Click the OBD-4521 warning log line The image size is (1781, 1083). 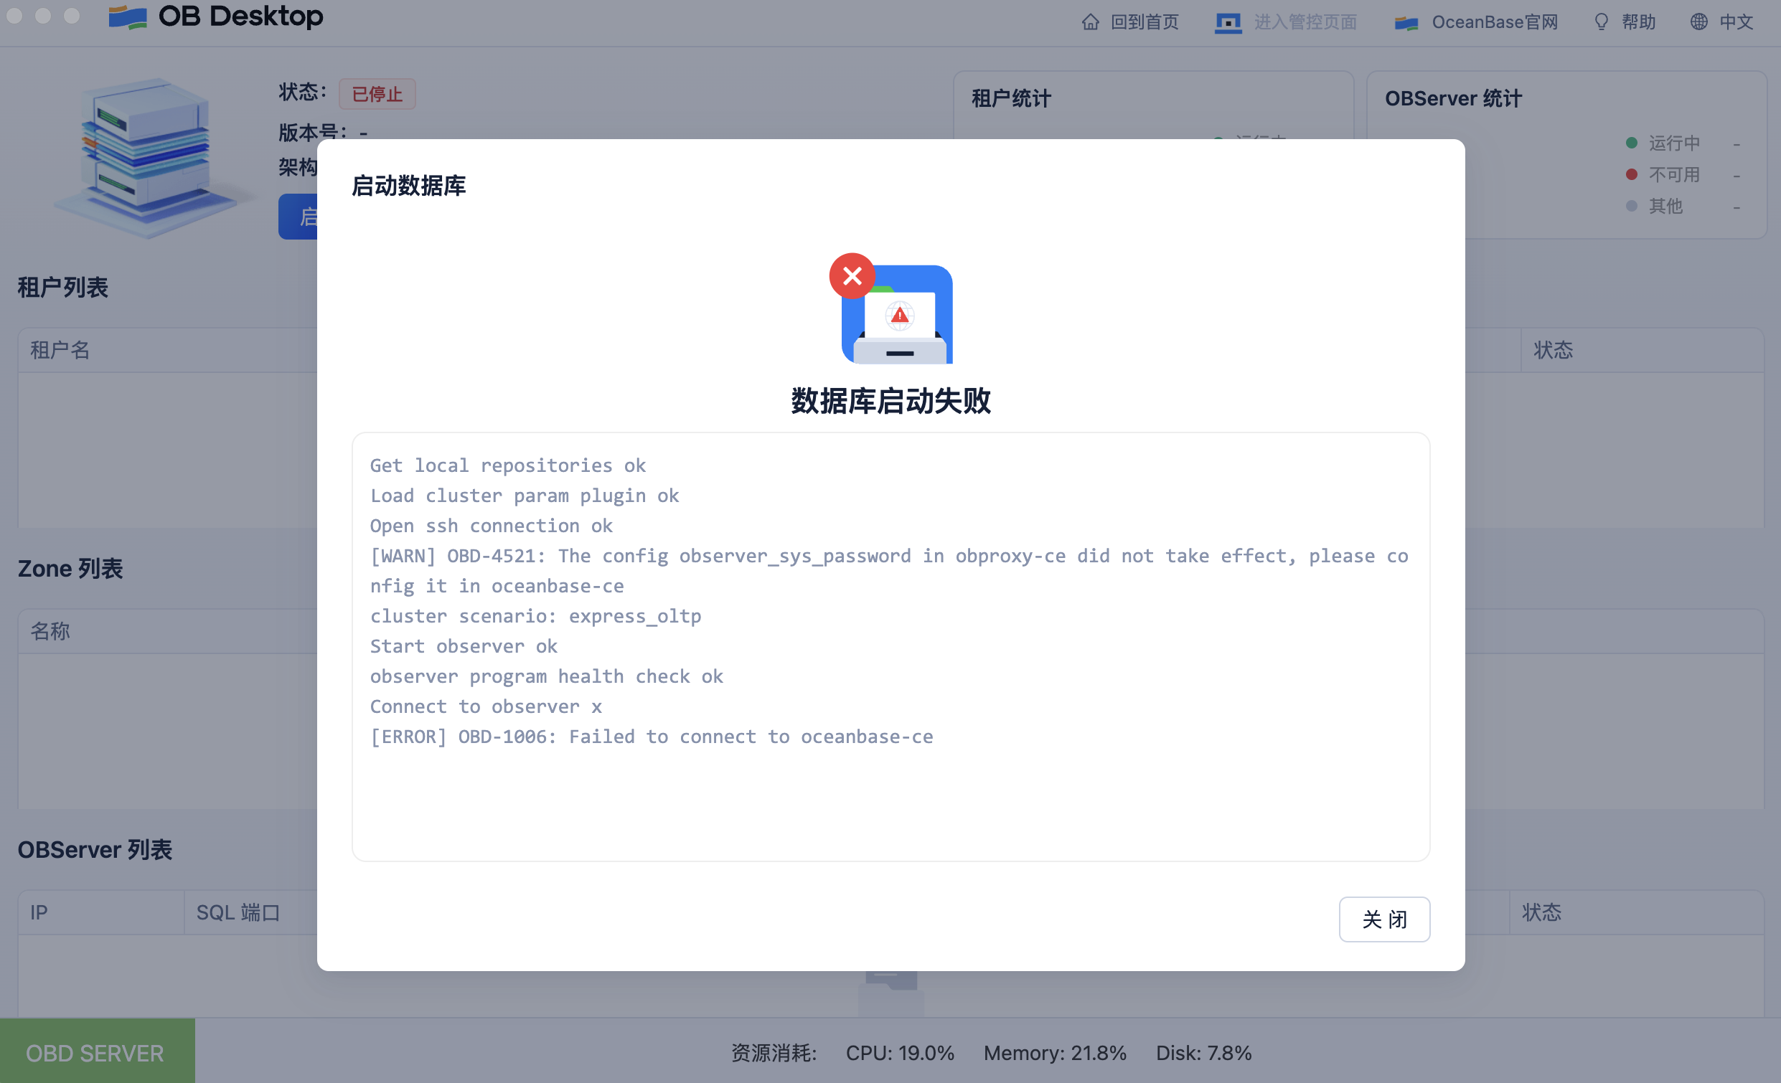coord(889,571)
